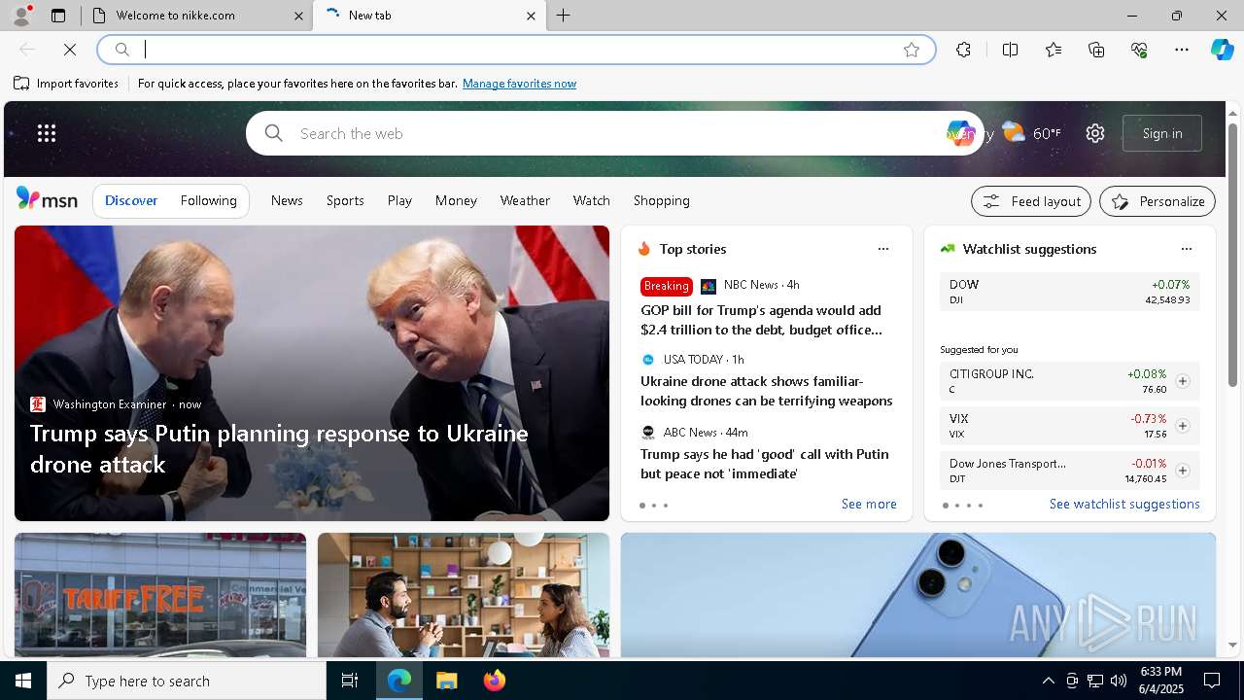
Task: Select the Discover feed tab
Action: tap(131, 200)
